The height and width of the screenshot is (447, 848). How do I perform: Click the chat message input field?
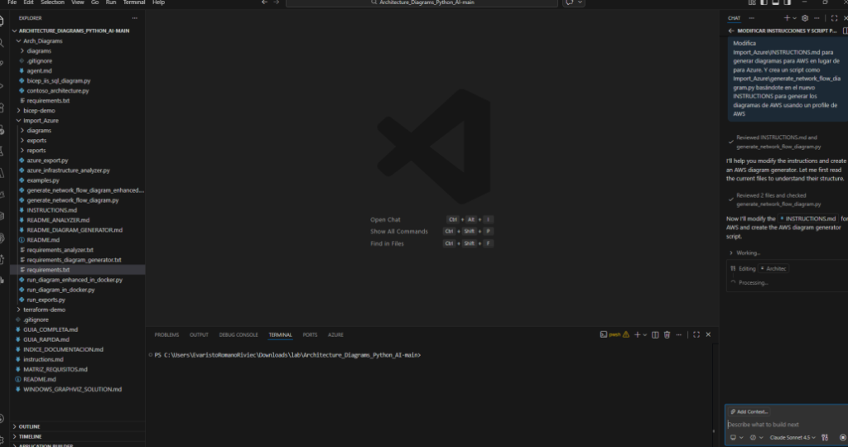click(x=778, y=425)
